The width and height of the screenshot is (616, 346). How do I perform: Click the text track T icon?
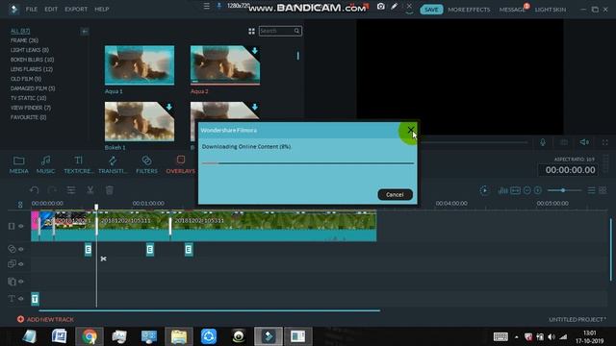point(12,299)
